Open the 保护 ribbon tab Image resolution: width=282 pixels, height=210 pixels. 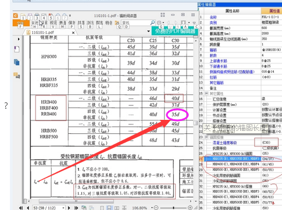[x=72, y=23]
